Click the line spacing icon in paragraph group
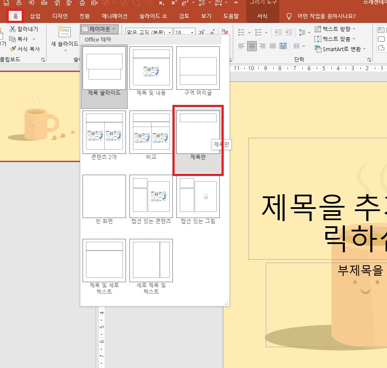Screen dimensions: 387x368 302,32
